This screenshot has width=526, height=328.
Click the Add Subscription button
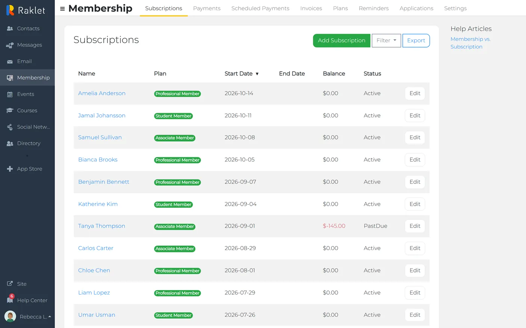point(342,40)
